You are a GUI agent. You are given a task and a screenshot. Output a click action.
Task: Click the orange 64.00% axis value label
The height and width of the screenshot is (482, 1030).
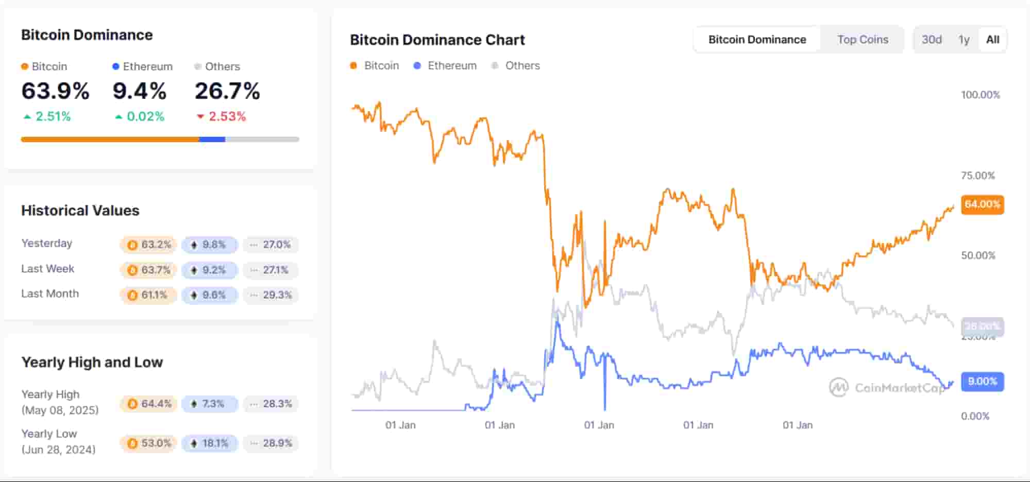pos(982,204)
